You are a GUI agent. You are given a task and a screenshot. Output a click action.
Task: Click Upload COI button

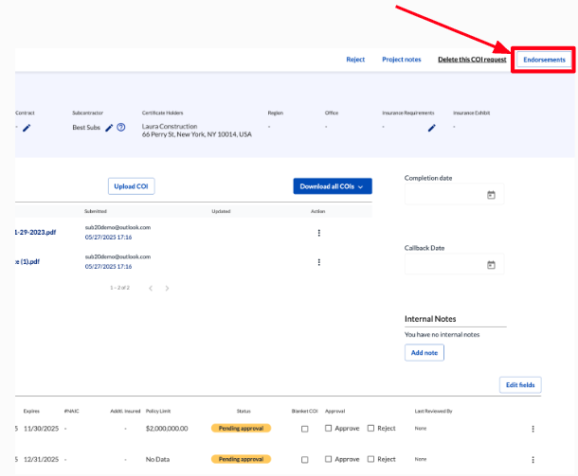tap(131, 186)
